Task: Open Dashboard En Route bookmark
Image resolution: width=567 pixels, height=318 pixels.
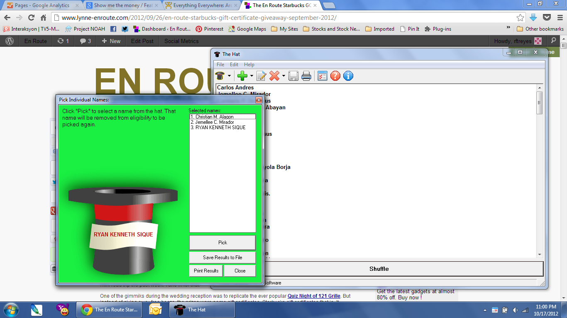Action: pyautogui.click(x=162, y=29)
